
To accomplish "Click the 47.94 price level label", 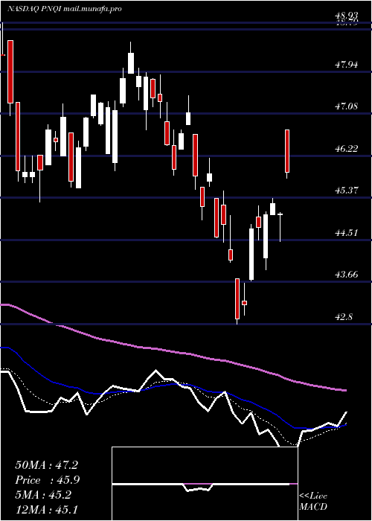I will pos(347,65).
